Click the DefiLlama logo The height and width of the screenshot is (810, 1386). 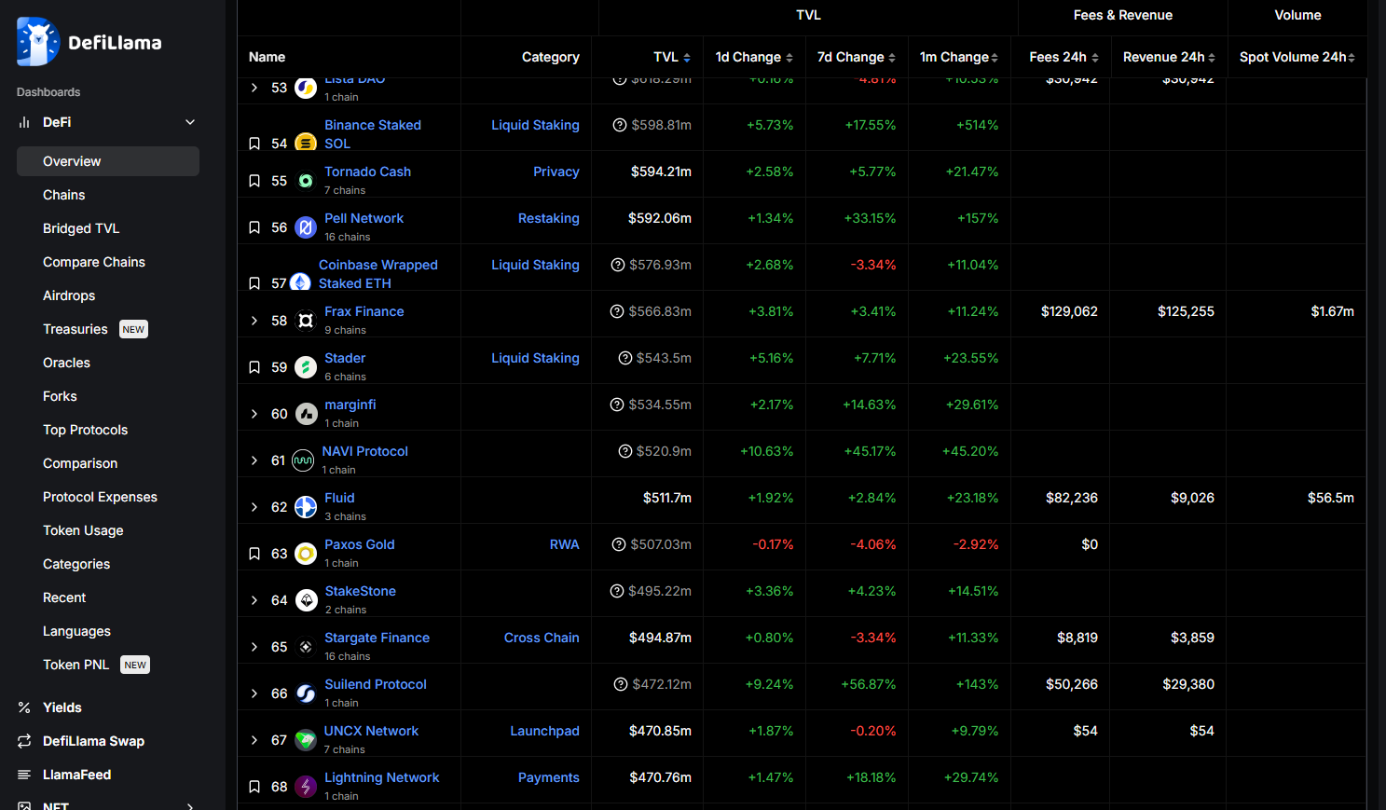coord(89,42)
